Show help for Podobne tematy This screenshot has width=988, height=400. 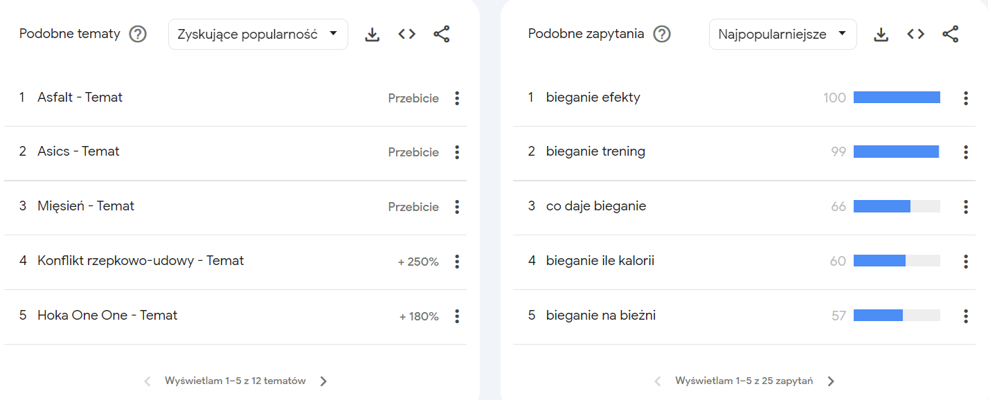(x=138, y=34)
